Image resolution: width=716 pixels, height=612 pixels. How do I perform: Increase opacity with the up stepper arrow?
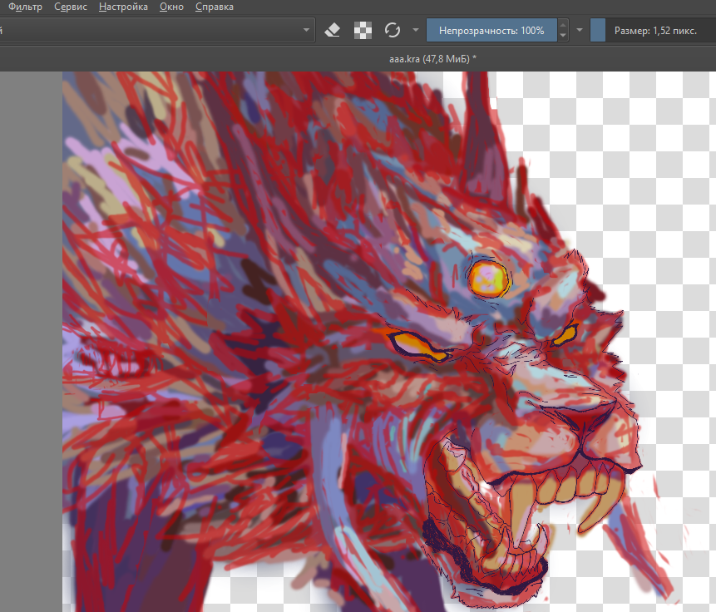563,25
